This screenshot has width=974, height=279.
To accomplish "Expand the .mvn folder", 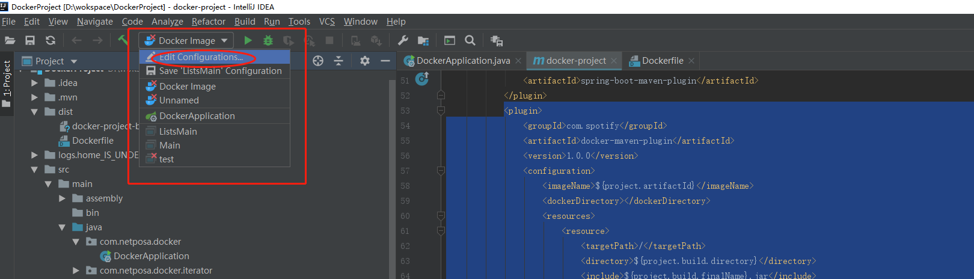I will 34,97.
